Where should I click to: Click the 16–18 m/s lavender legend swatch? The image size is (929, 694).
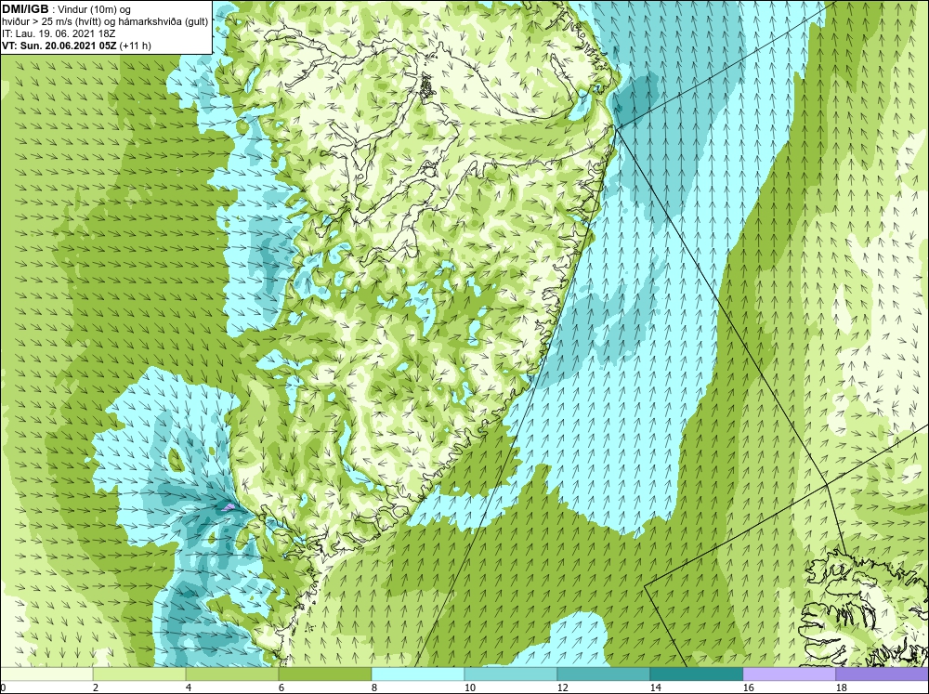coord(789,674)
